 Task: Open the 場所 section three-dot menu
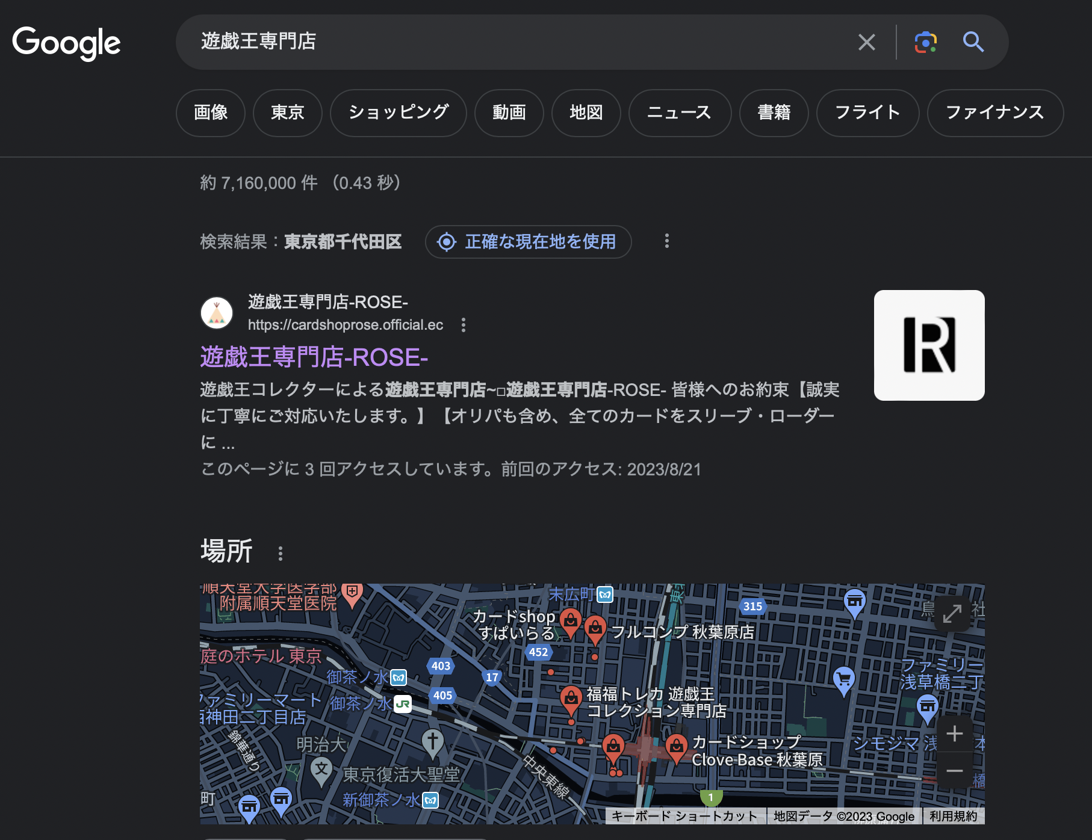pyautogui.click(x=280, y=554)
